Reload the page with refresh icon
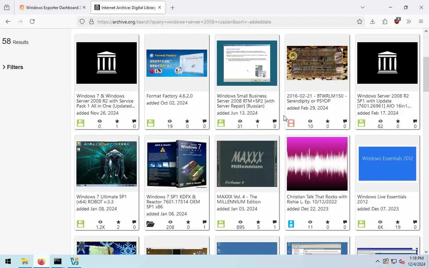The image size is (429, 268). point(32,21)
